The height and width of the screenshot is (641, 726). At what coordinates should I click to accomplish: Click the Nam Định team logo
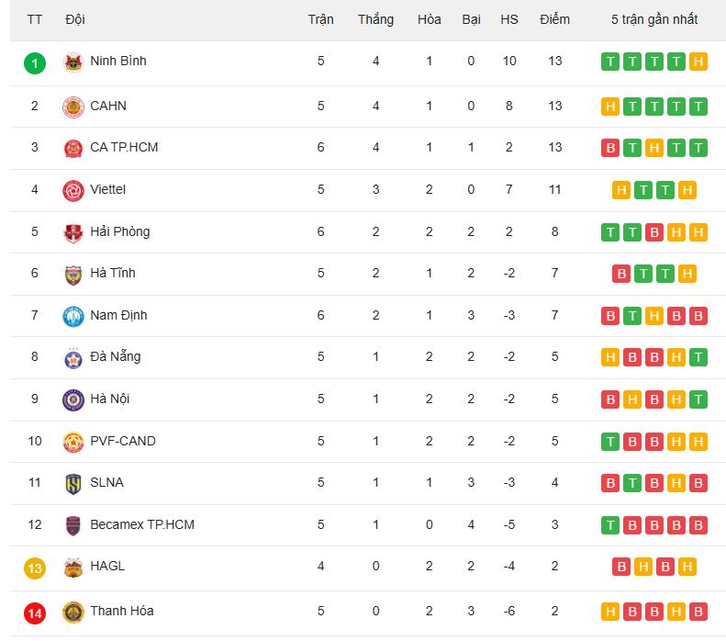(x=73, y=316)
